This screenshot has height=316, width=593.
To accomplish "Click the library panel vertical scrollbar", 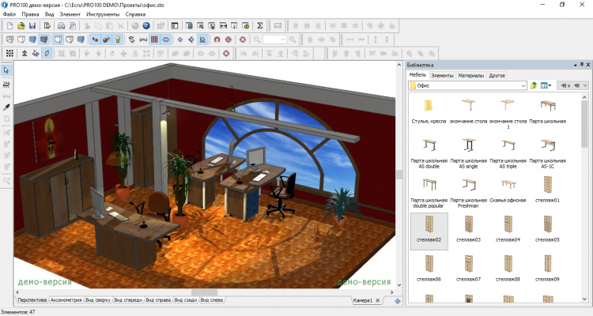I will (586, 158).
